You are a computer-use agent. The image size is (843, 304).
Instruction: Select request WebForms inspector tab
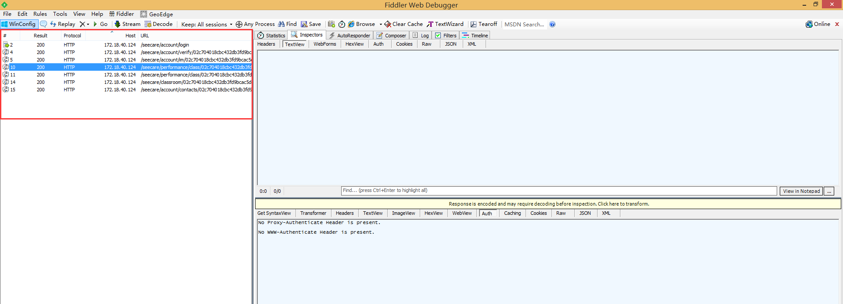pyautogui.click(x=325, y=44)
